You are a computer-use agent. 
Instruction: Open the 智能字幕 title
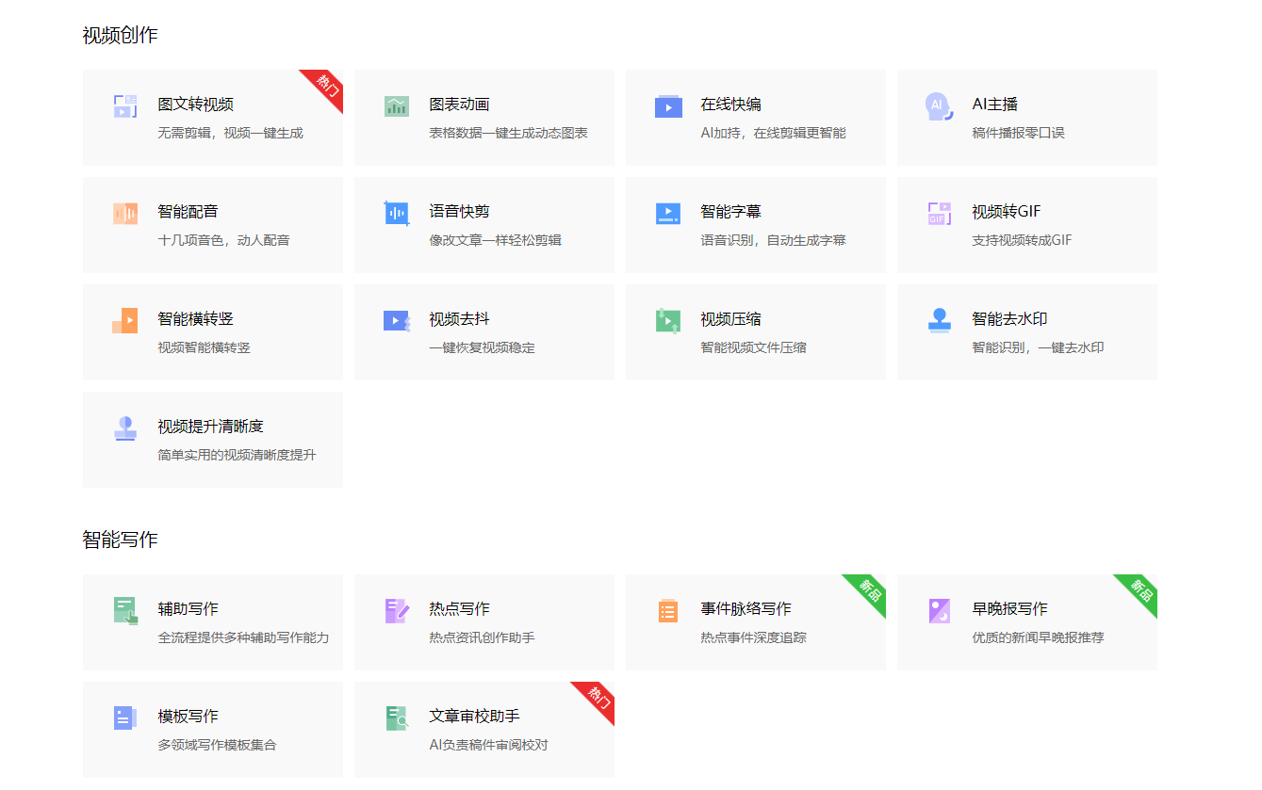[731, 212]
